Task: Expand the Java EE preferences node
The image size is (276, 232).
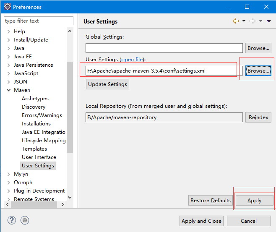Action: coord(9,57)
